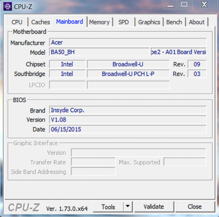
Task: Select the Memory tab
Action: coord(100,22)
